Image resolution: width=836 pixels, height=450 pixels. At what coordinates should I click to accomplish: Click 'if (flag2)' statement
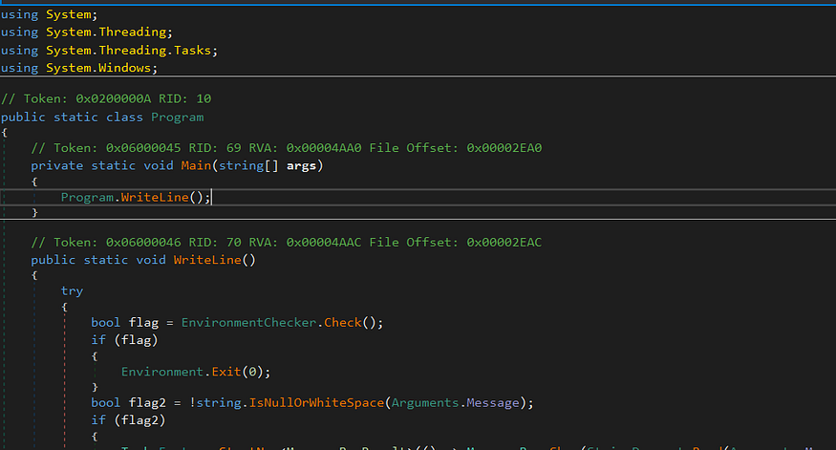click(128, 420)
